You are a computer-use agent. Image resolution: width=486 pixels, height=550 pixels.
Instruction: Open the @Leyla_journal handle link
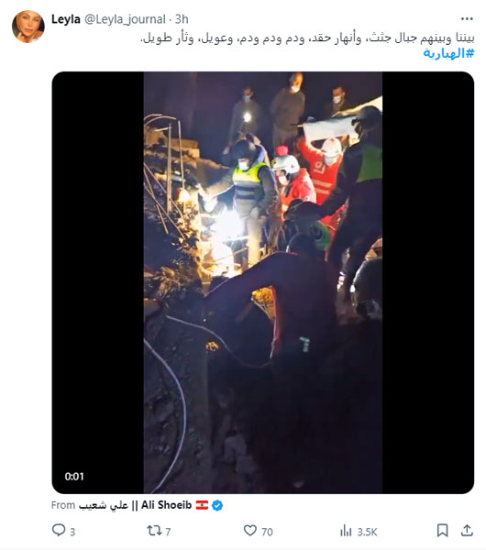125,19
